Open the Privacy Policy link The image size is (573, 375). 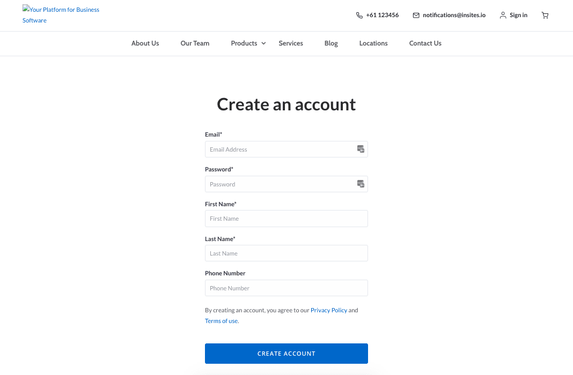tap(329, 310)
